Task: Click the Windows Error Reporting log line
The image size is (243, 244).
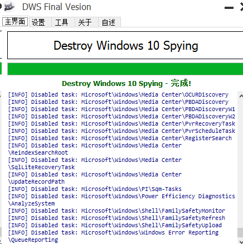Action: (x=113, y=233)
